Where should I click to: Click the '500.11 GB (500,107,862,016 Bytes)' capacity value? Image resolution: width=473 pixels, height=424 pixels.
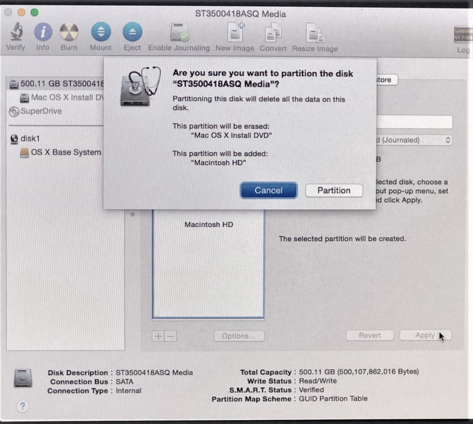(359, 371)
